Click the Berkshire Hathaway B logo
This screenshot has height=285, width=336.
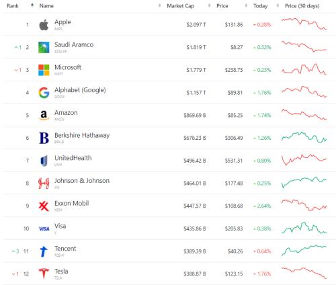(x=44, y=138)
